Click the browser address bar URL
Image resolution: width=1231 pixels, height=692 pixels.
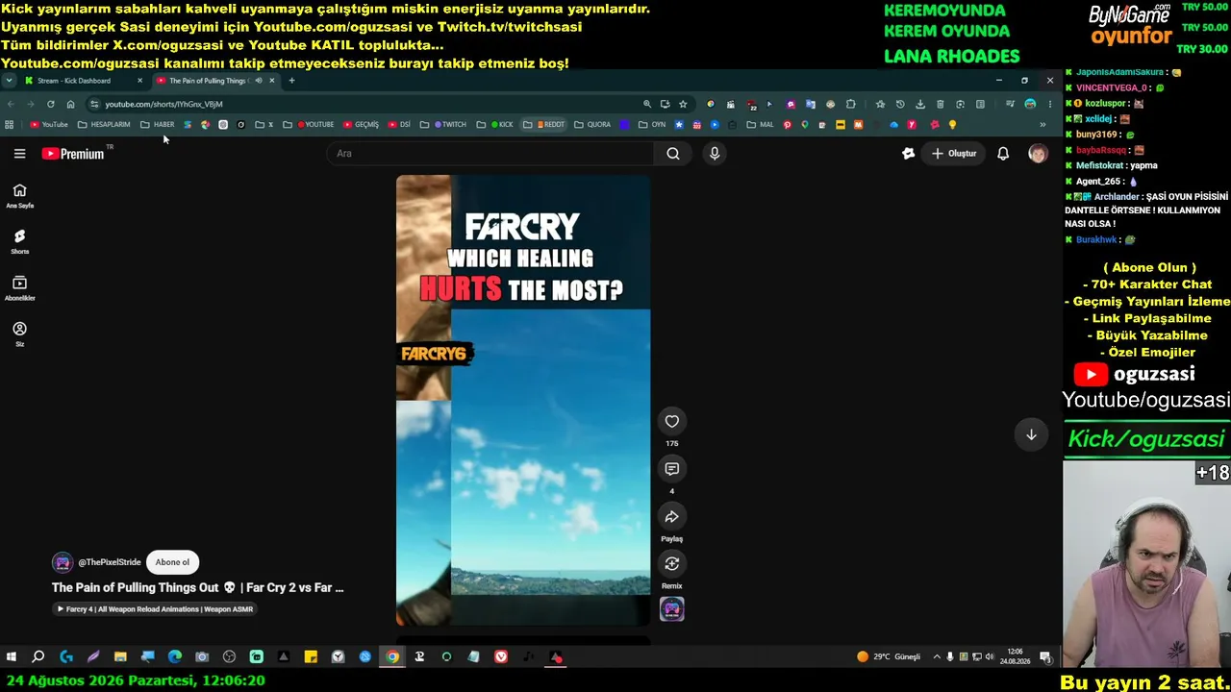[x=163, y=104]
